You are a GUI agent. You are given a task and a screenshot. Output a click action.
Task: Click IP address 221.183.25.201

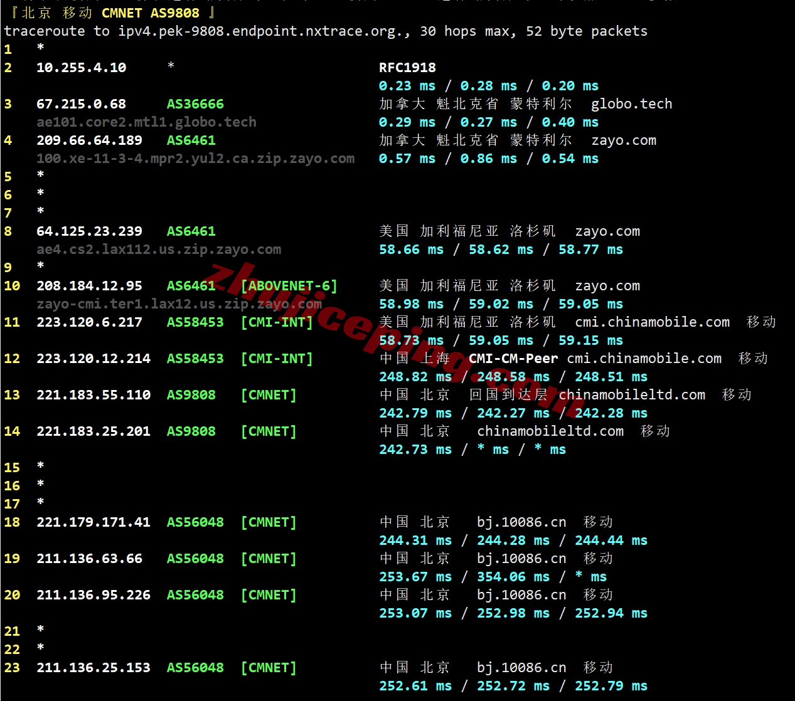point(93,431)
